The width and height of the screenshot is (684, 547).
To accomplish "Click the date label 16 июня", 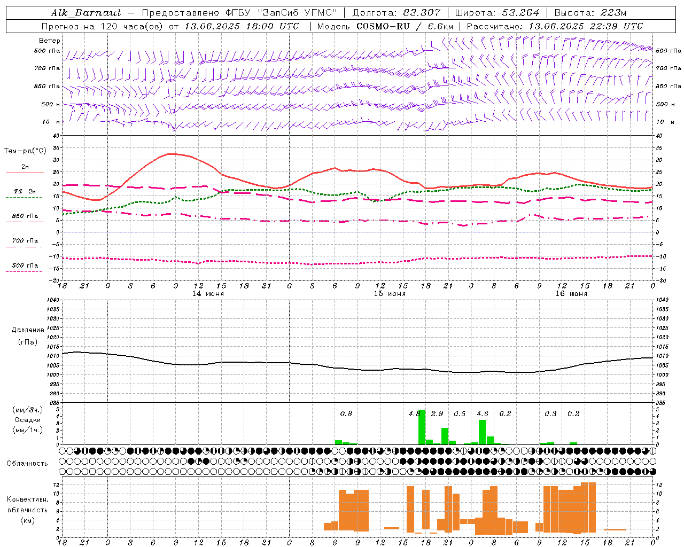I will click(x=571, y=294).
